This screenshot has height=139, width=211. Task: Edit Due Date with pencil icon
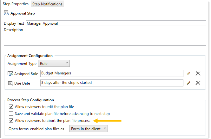click(x=188, y=83)
